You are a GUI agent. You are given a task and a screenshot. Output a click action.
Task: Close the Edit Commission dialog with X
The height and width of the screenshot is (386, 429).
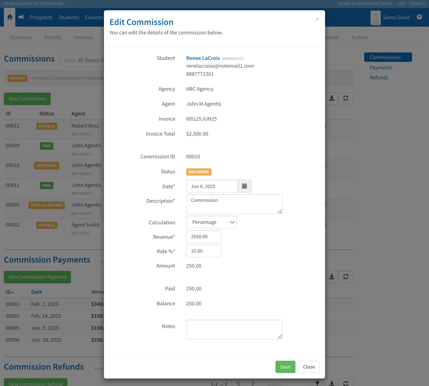click(317, 19)
